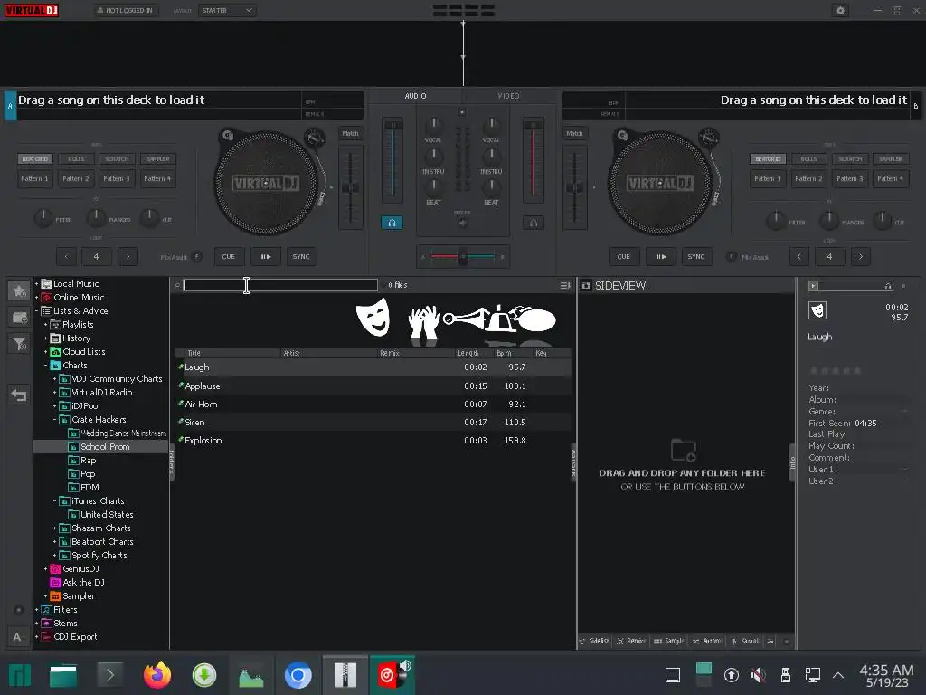926x695 pixels.
Task: Click the font size A icon in sidebar
Action: click(x=18, y=636)
